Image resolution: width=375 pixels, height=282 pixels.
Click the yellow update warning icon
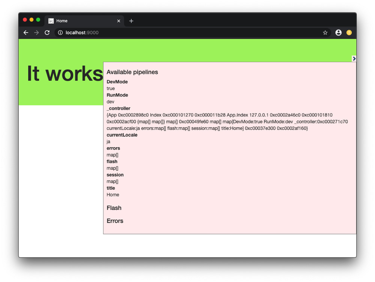(x=349, y=33)
